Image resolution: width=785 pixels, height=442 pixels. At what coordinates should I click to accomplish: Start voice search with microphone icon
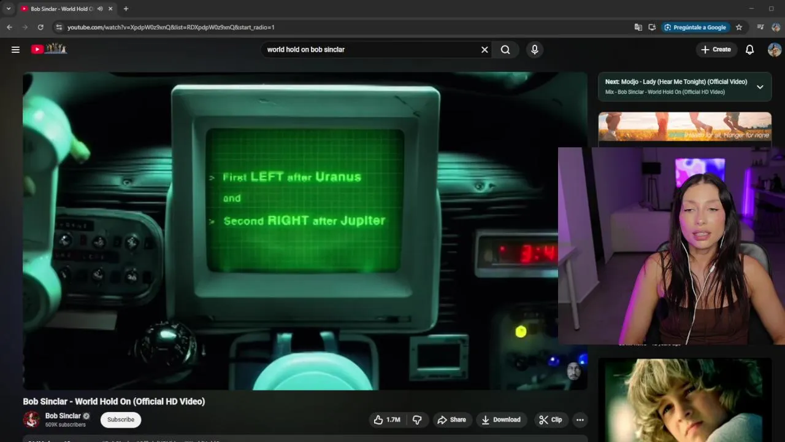535,50
